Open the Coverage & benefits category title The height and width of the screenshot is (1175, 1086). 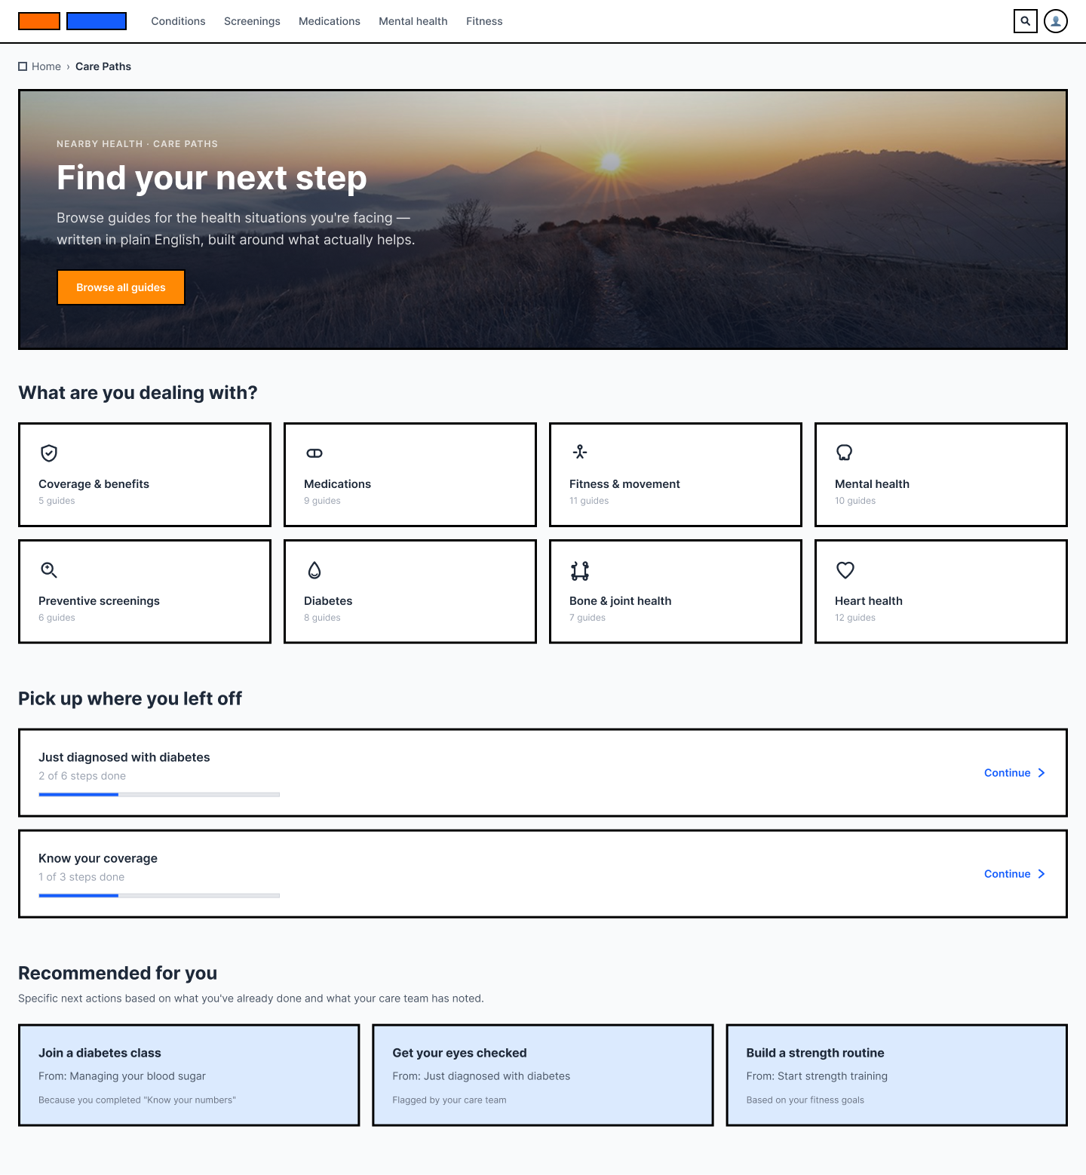pos(94,484)
